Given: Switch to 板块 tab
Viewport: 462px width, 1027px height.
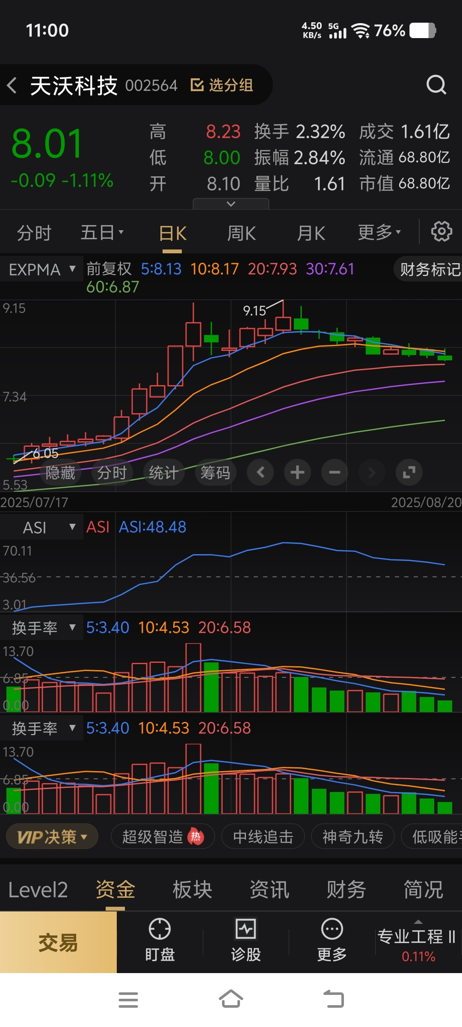Looking at the screenshot, I should (x=192, y=890).
